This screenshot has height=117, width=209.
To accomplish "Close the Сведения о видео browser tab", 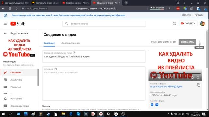I will click(x=120, y=3).
